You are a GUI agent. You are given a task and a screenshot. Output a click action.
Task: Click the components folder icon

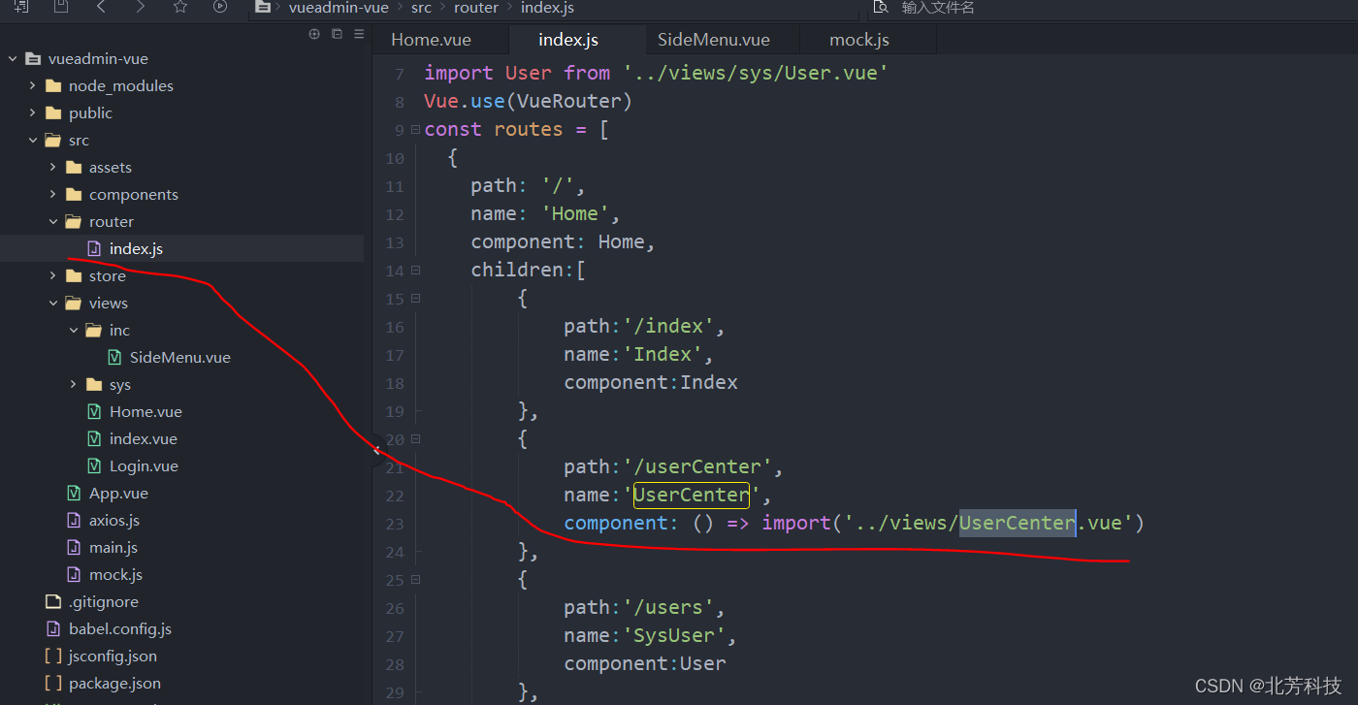[74, 194]
